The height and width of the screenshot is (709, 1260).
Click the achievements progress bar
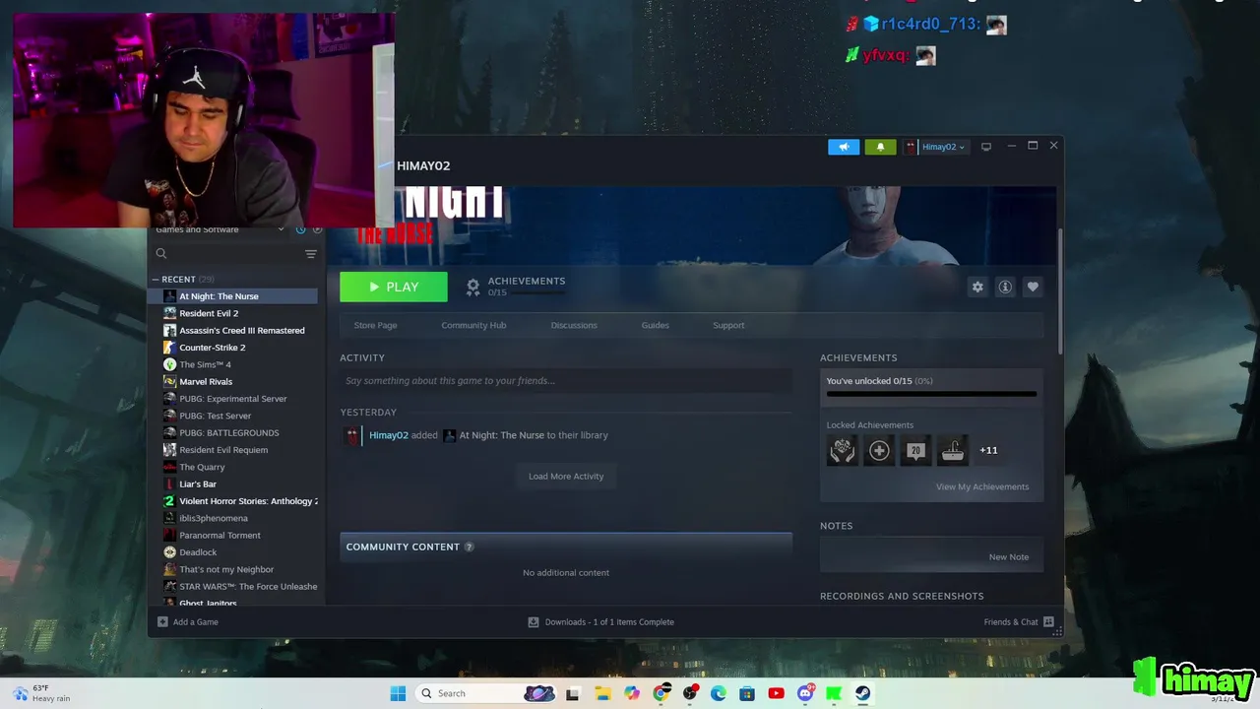[931, 394]
